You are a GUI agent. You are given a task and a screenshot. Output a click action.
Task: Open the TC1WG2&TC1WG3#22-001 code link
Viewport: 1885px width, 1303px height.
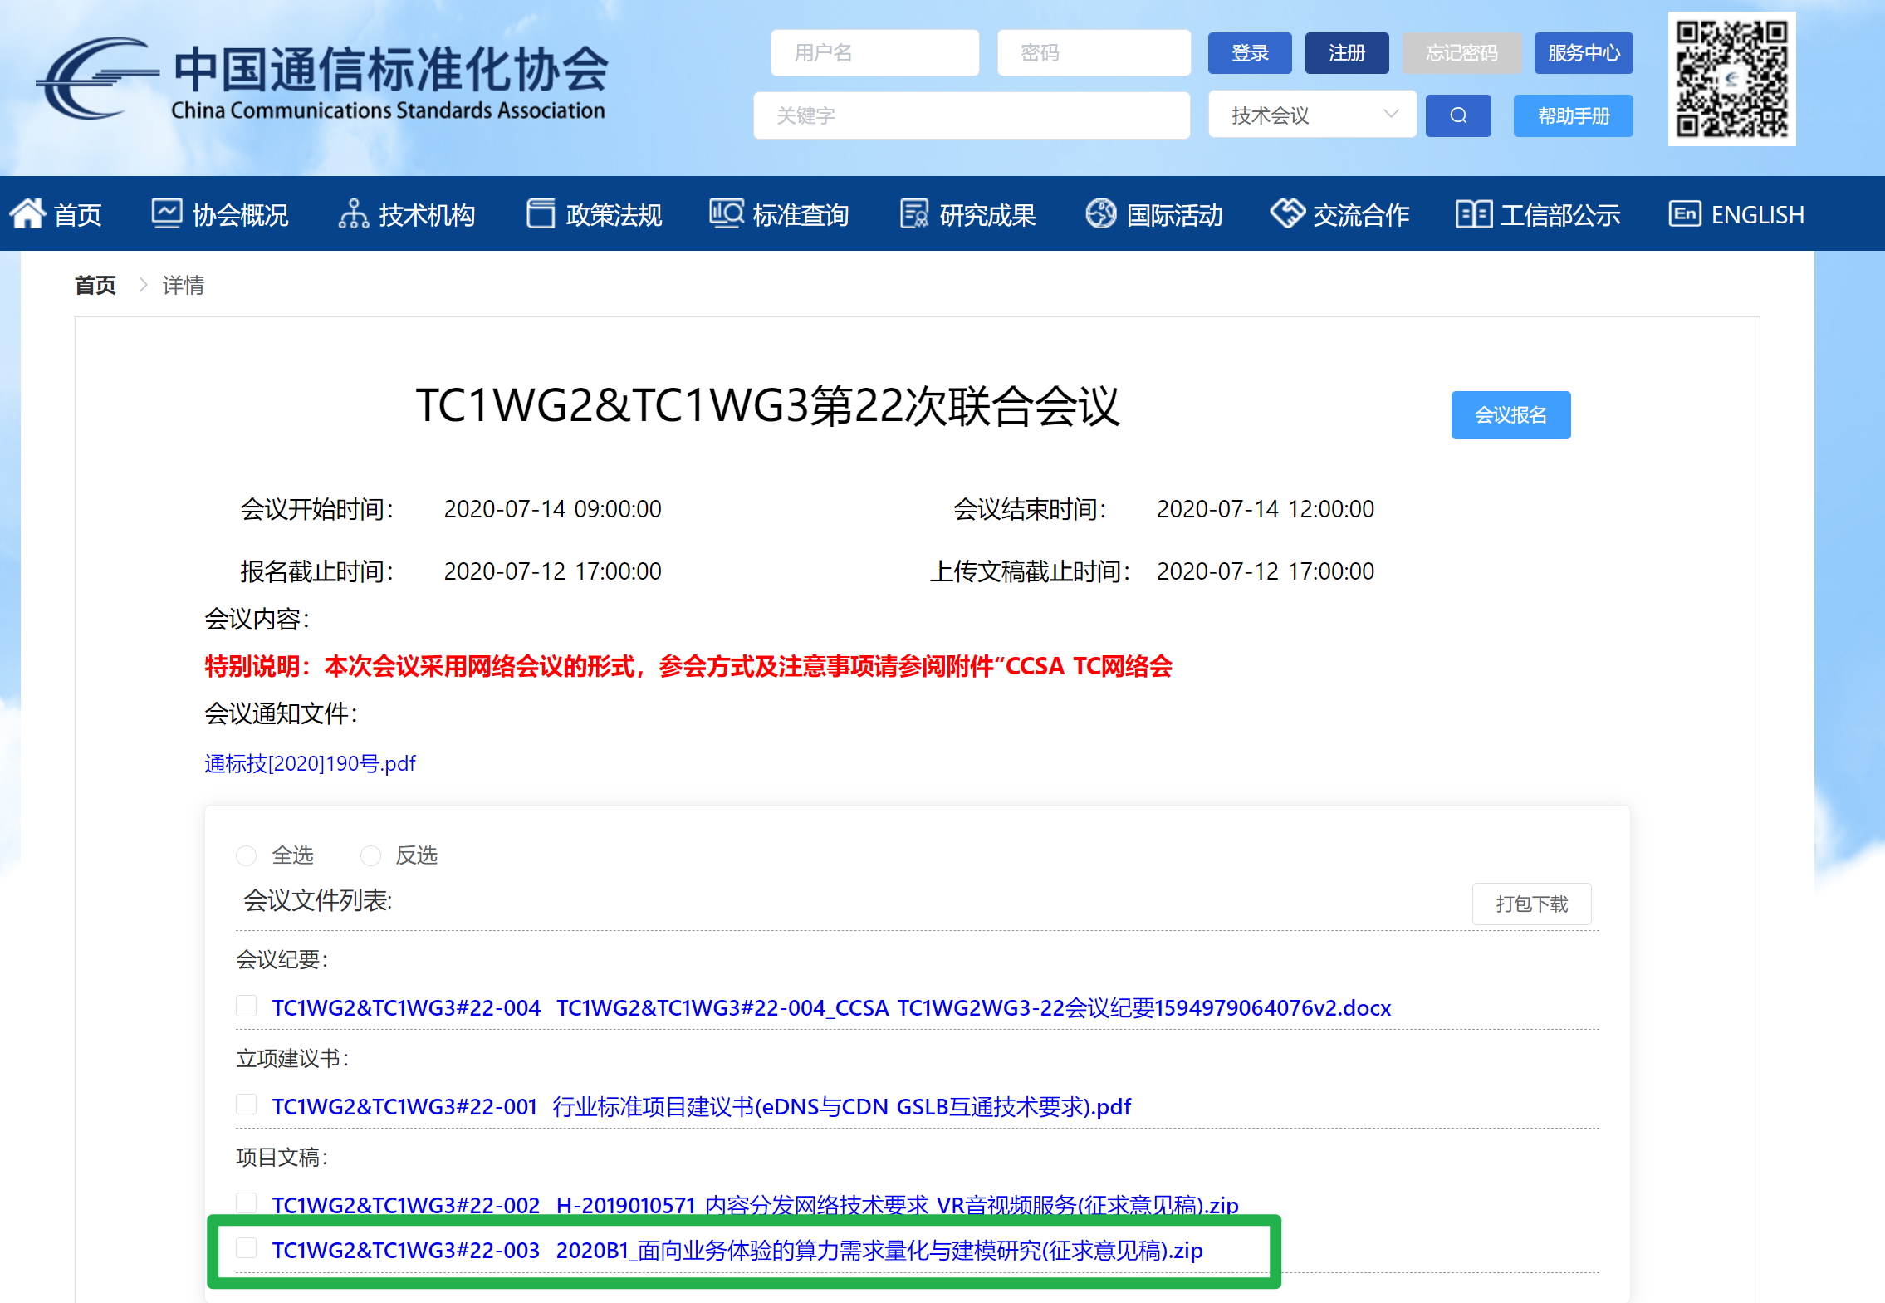[x=404, y=1106]
